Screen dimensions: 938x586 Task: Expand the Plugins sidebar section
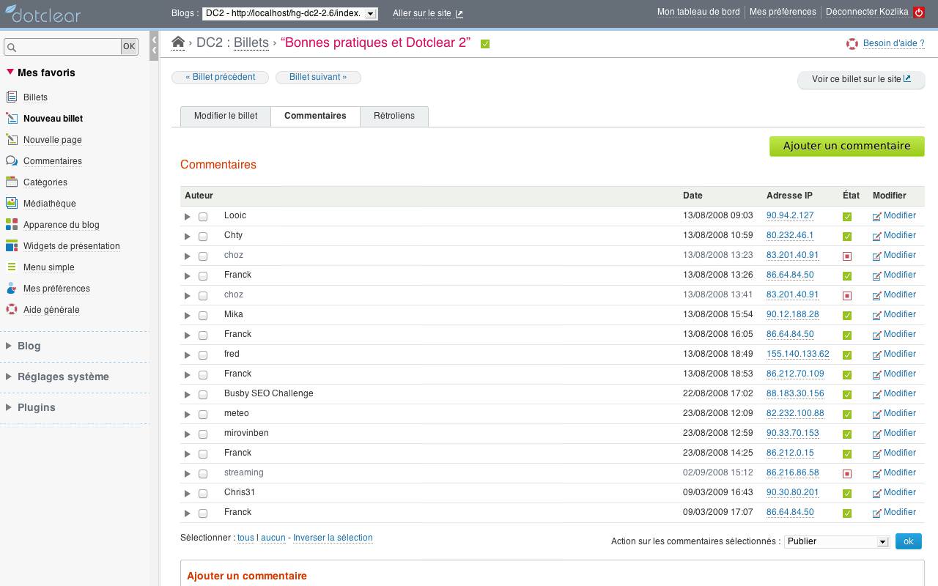[x=36, y=407]
